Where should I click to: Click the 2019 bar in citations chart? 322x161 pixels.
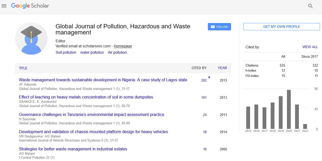click(281, 112)
